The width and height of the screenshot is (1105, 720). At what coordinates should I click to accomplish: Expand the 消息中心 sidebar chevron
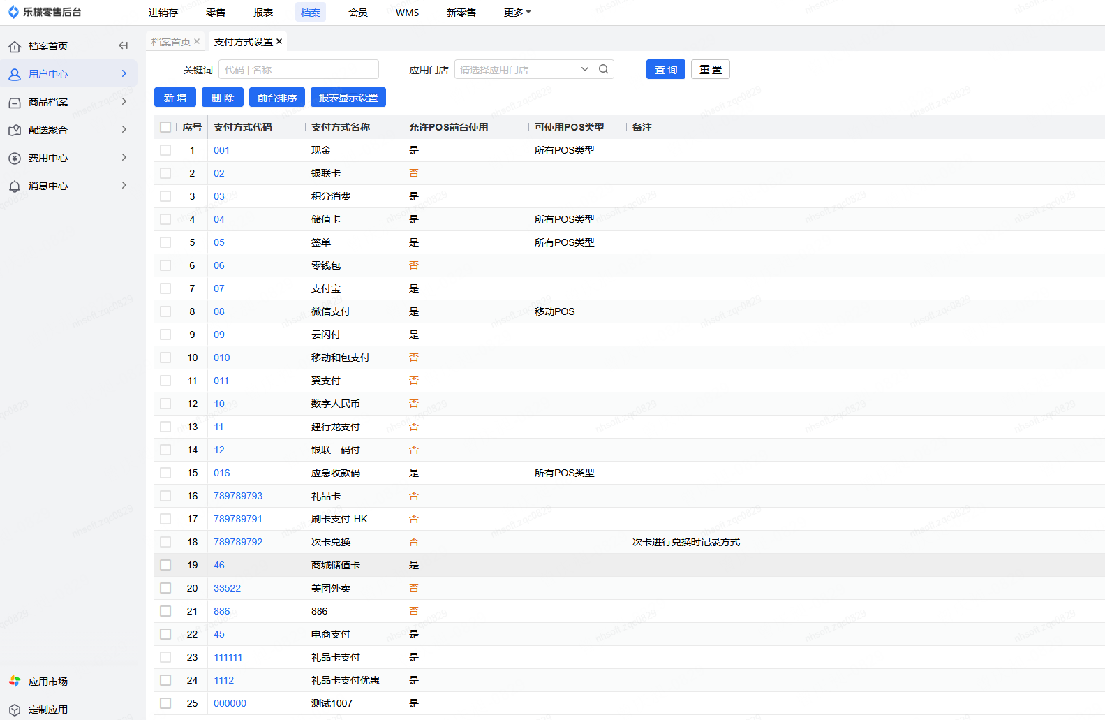click(x=124, y=185)
